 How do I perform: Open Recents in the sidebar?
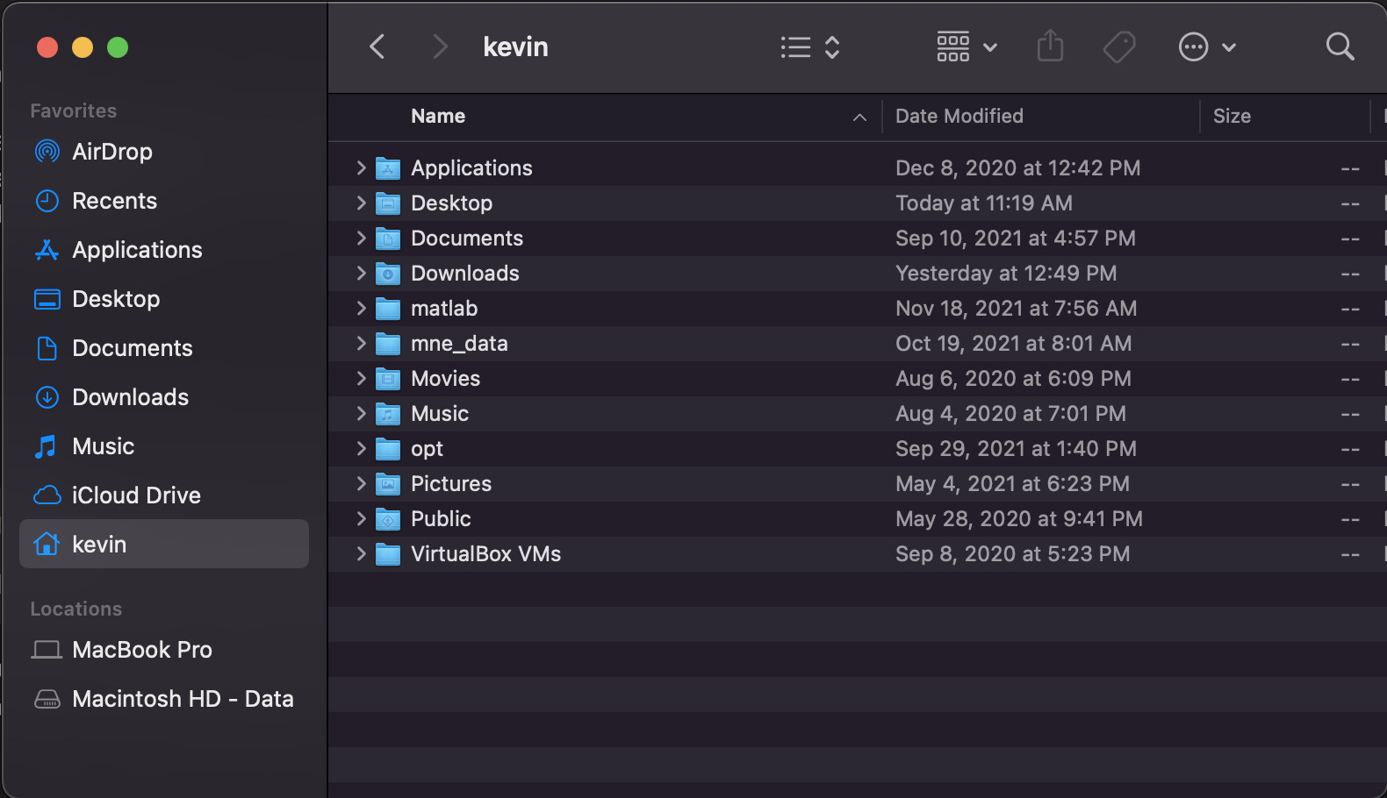click(164, 201)
